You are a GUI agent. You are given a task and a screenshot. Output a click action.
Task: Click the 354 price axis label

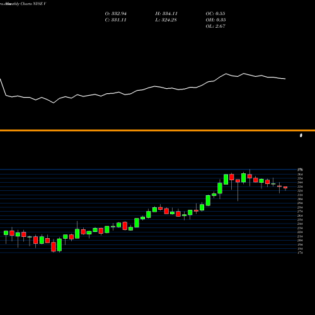(300, 178)
